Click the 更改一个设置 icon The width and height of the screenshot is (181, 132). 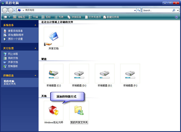[x=5, y=39]
